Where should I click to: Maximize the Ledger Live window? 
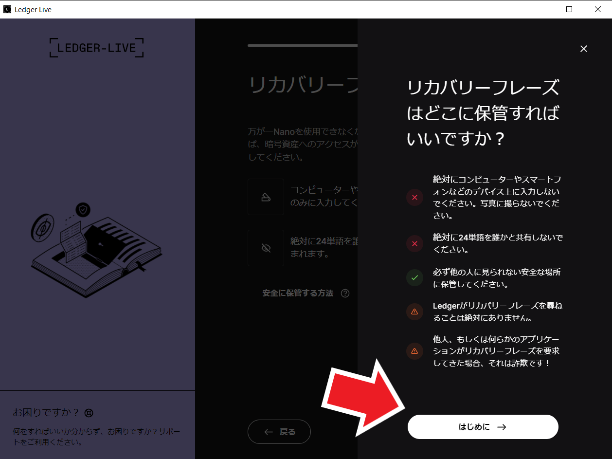[569, 9]
